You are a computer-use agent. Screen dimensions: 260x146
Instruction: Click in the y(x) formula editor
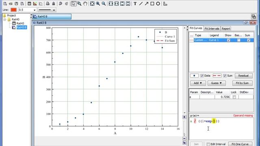tap(221, 129)
